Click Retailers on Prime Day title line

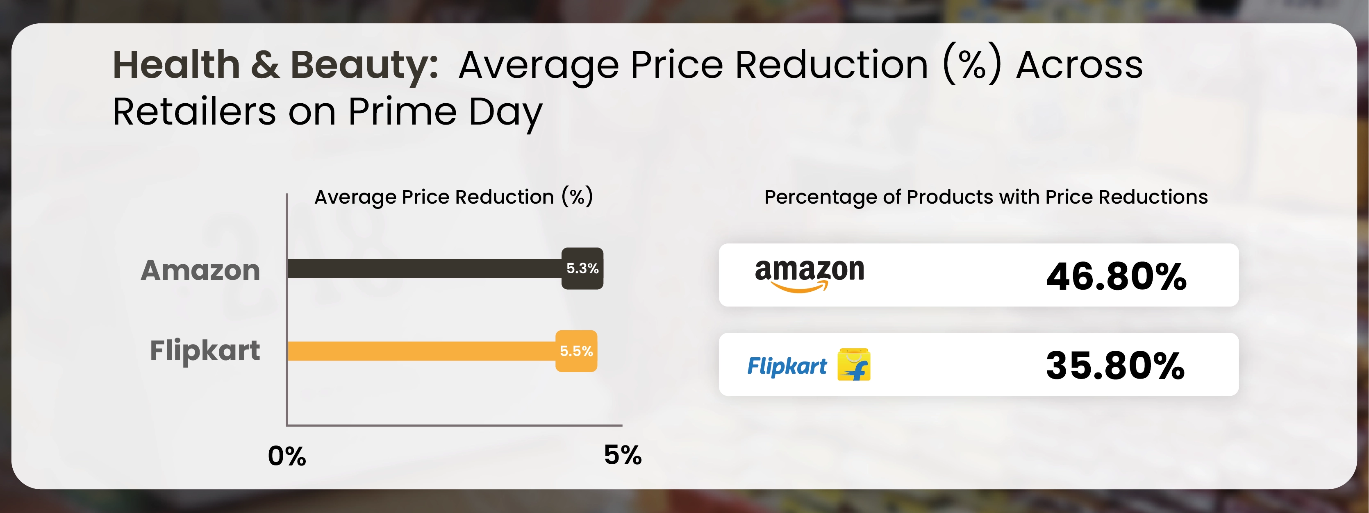click(327, 113)
